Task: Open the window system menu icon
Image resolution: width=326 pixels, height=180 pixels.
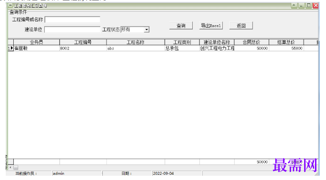Action: tap(10, 5)
